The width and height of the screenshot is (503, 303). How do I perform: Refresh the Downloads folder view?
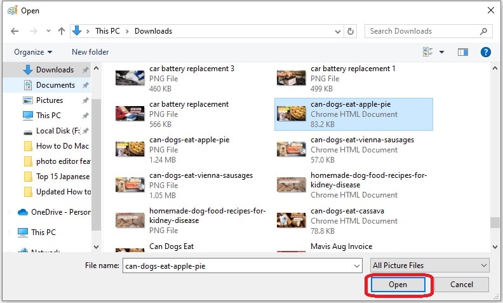click(x=351, y=31)
